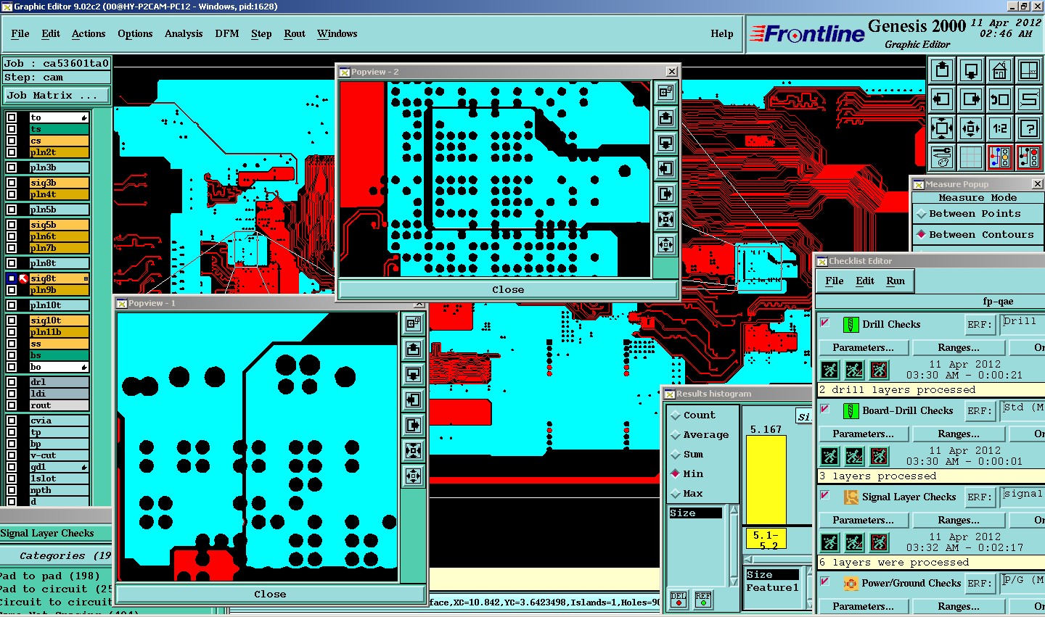Click the red traffic light netlist icon
Image resolution: width=1045 pixels, height=617 pixels.
click(1029, 157)
